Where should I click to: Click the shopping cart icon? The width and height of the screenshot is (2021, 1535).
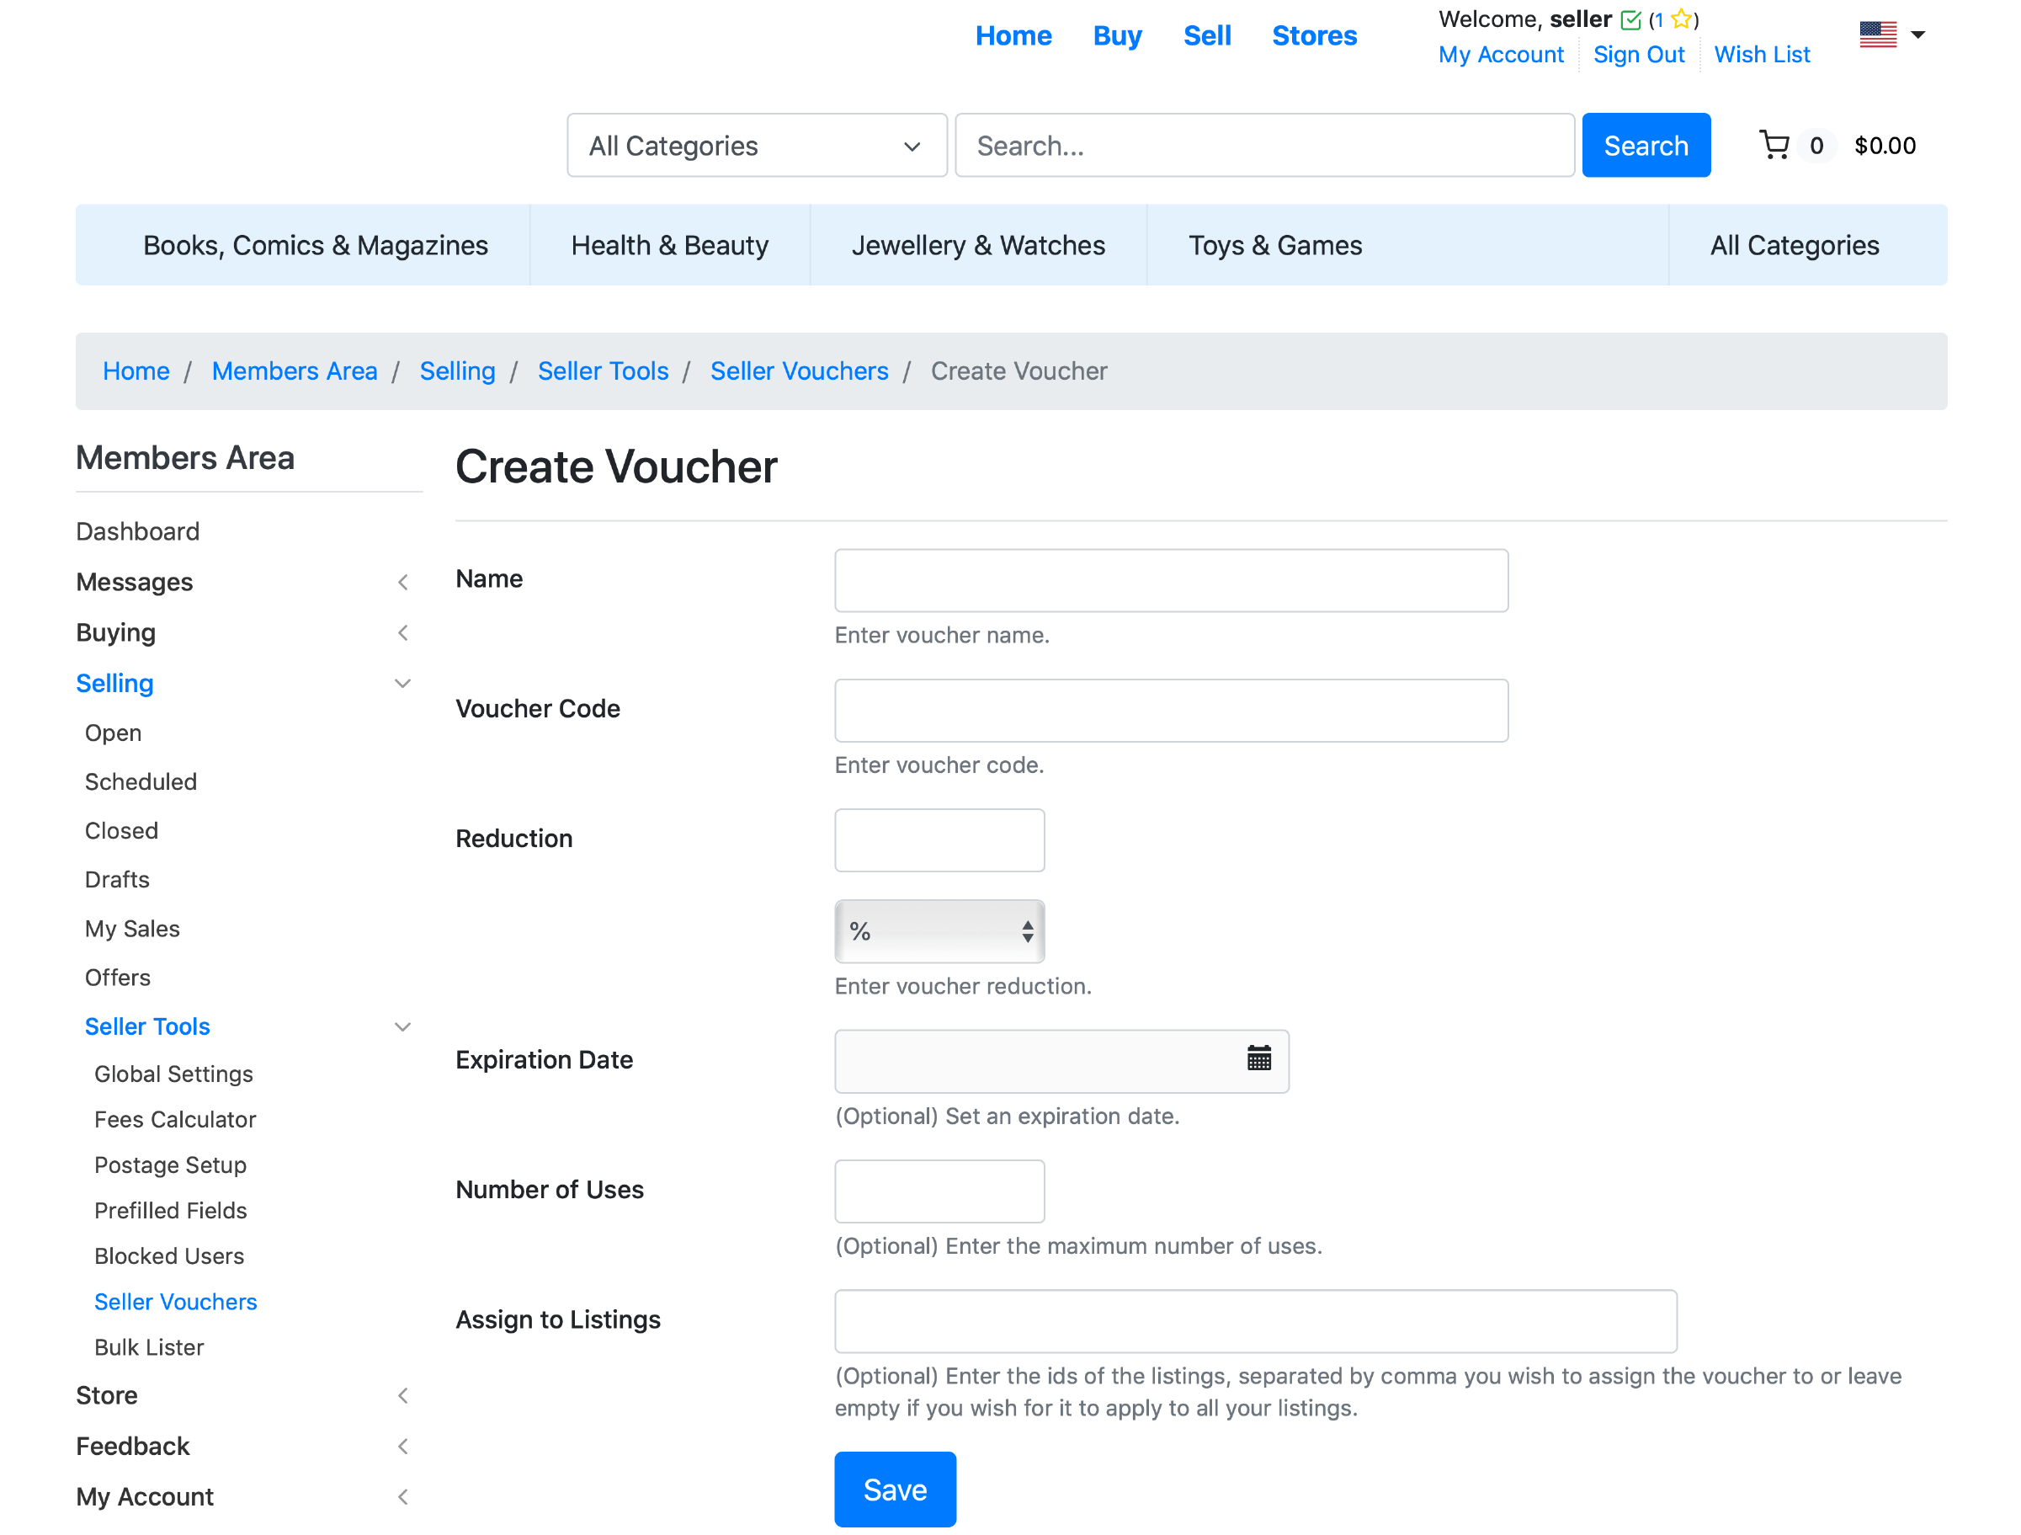pyautogui.click(x=1774, y=146)
